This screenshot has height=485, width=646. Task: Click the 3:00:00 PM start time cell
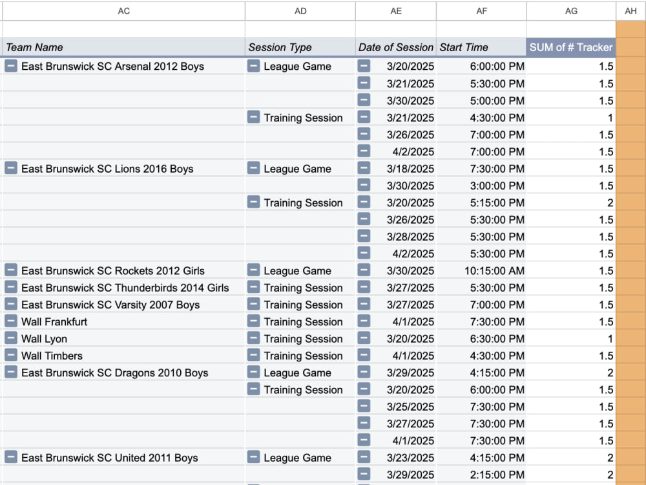[x=482, y=186]
